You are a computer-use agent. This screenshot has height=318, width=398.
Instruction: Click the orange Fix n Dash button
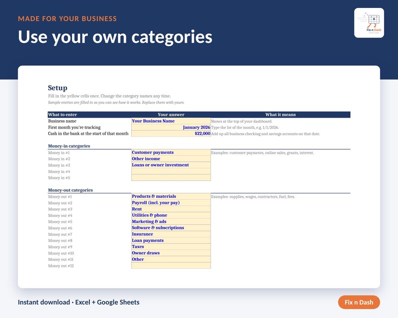[x=359, y=302]
